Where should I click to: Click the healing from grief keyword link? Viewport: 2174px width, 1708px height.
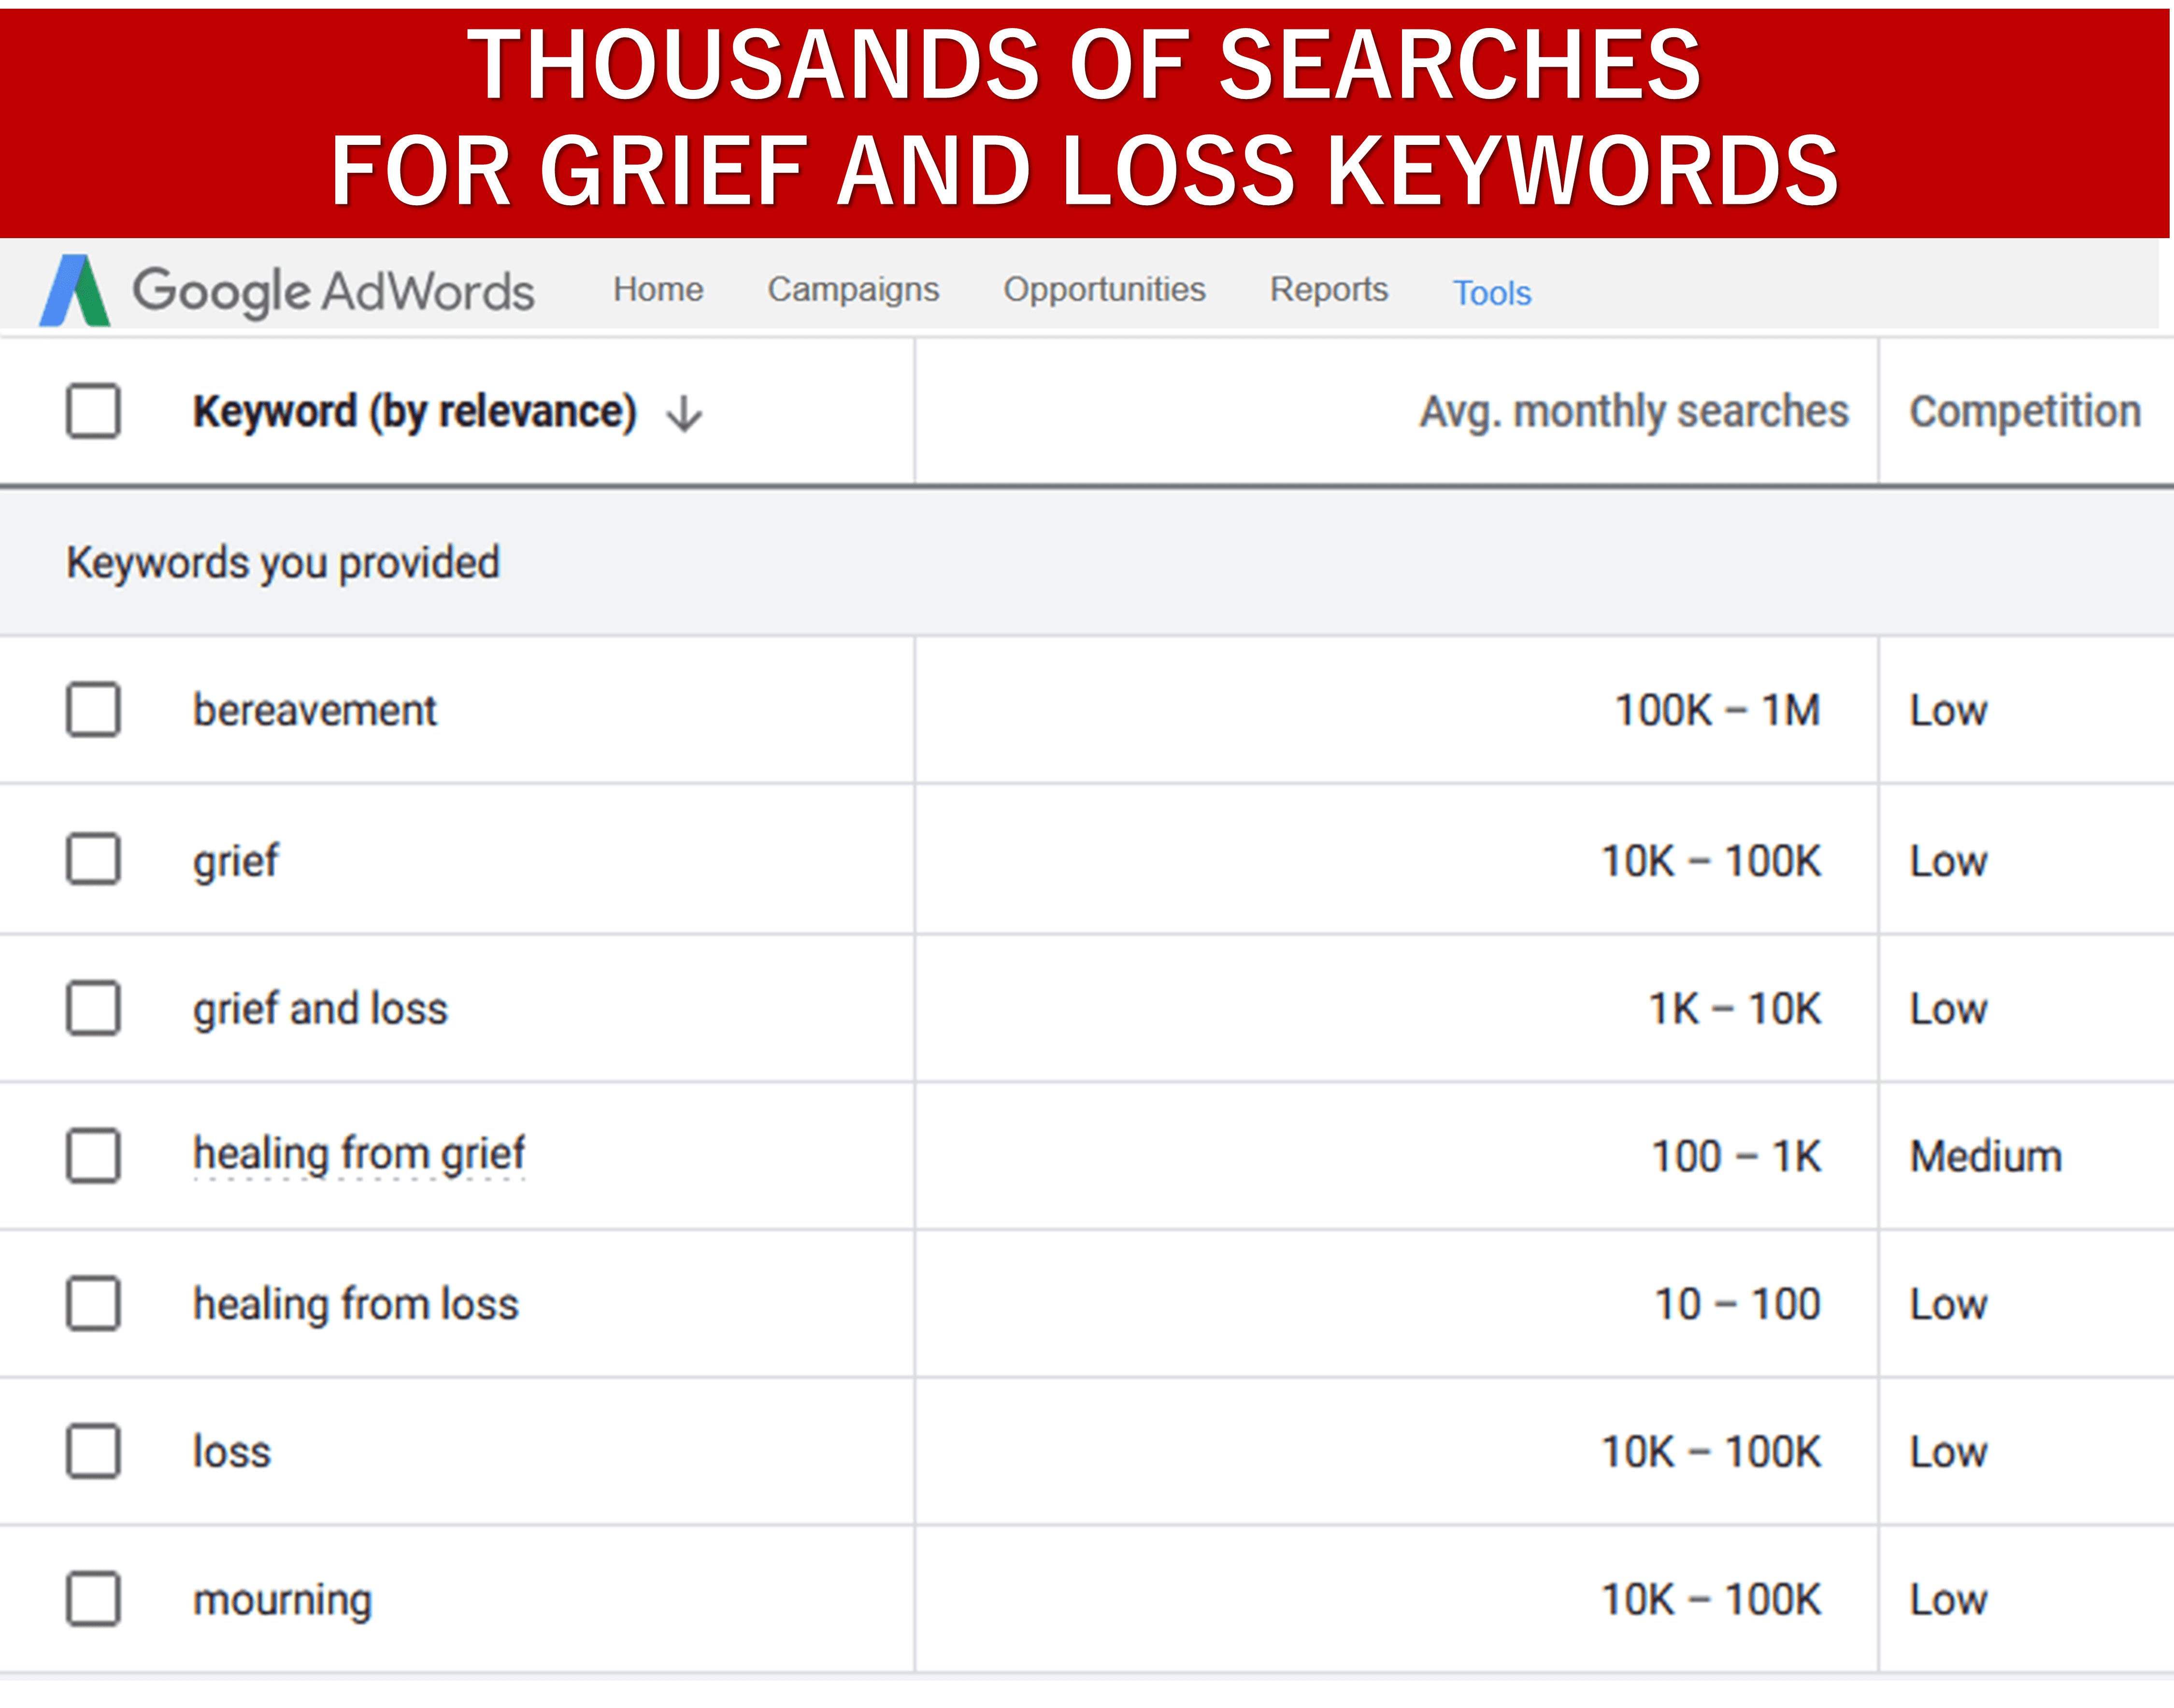[x=359, y=1155]
